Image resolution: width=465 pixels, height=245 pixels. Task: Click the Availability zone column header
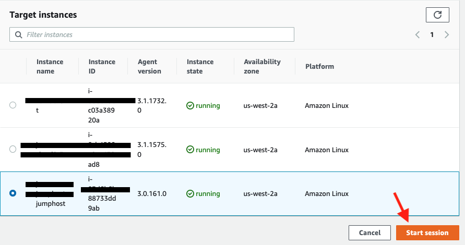[262, 66]
